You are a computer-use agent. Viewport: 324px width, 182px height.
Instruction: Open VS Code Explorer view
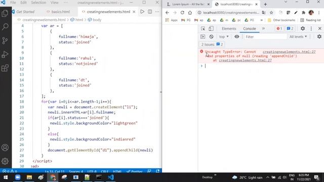[5, 13]
